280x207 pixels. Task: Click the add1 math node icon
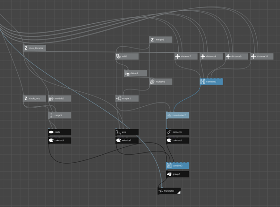pos(119,56)
